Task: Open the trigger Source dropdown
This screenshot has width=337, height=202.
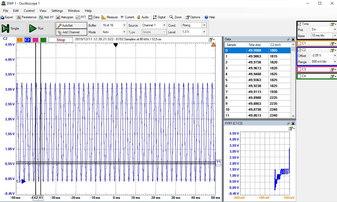Action: point(164,25)
